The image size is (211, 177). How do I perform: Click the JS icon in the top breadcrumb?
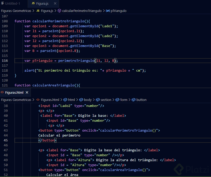pos(38,11)
